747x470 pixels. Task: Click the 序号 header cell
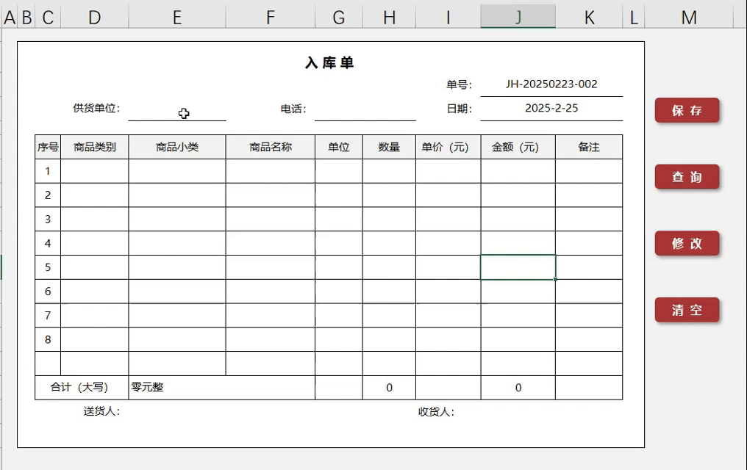48,147
